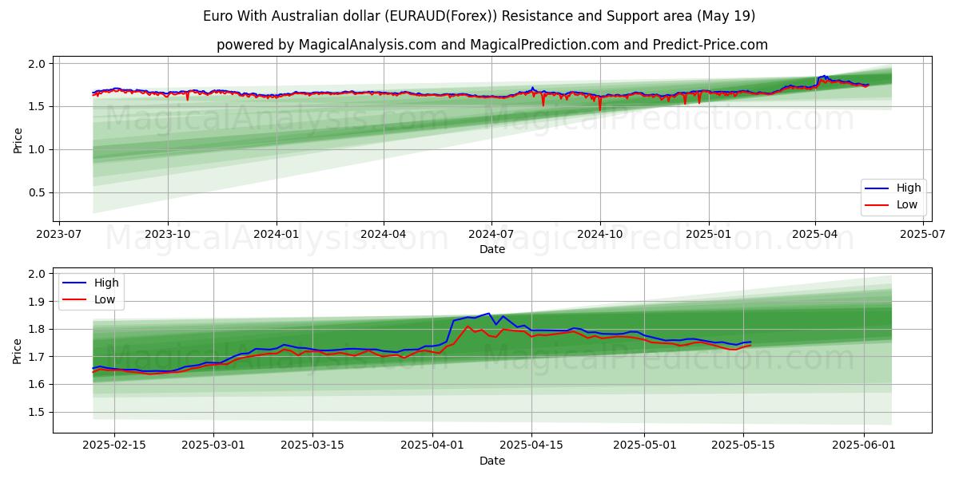Click the top chart x-axis label '2025-01'

708,234
